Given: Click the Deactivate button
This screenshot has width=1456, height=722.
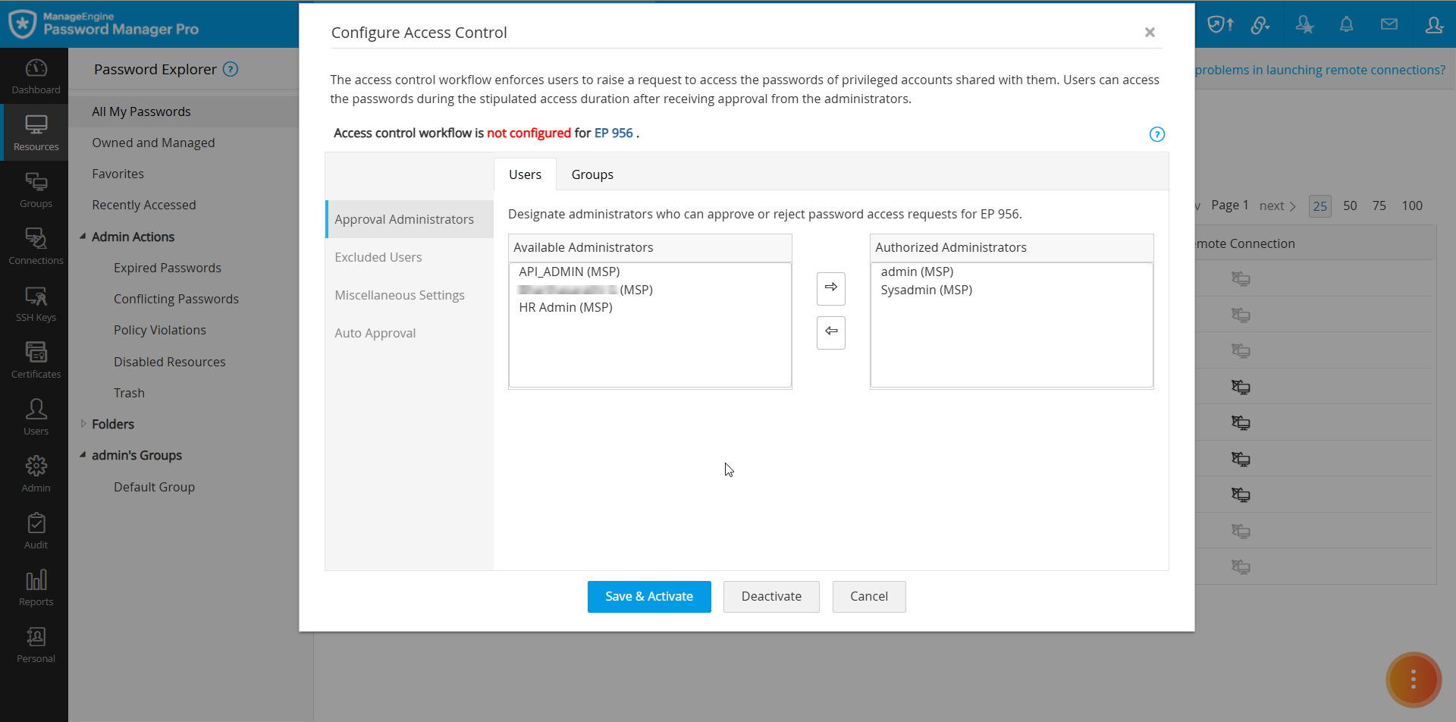Looking at the screenshot, I should pyautogui.click(x=771, y=596).
